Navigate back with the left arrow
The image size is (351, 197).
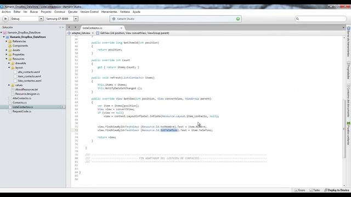[69, 27]
